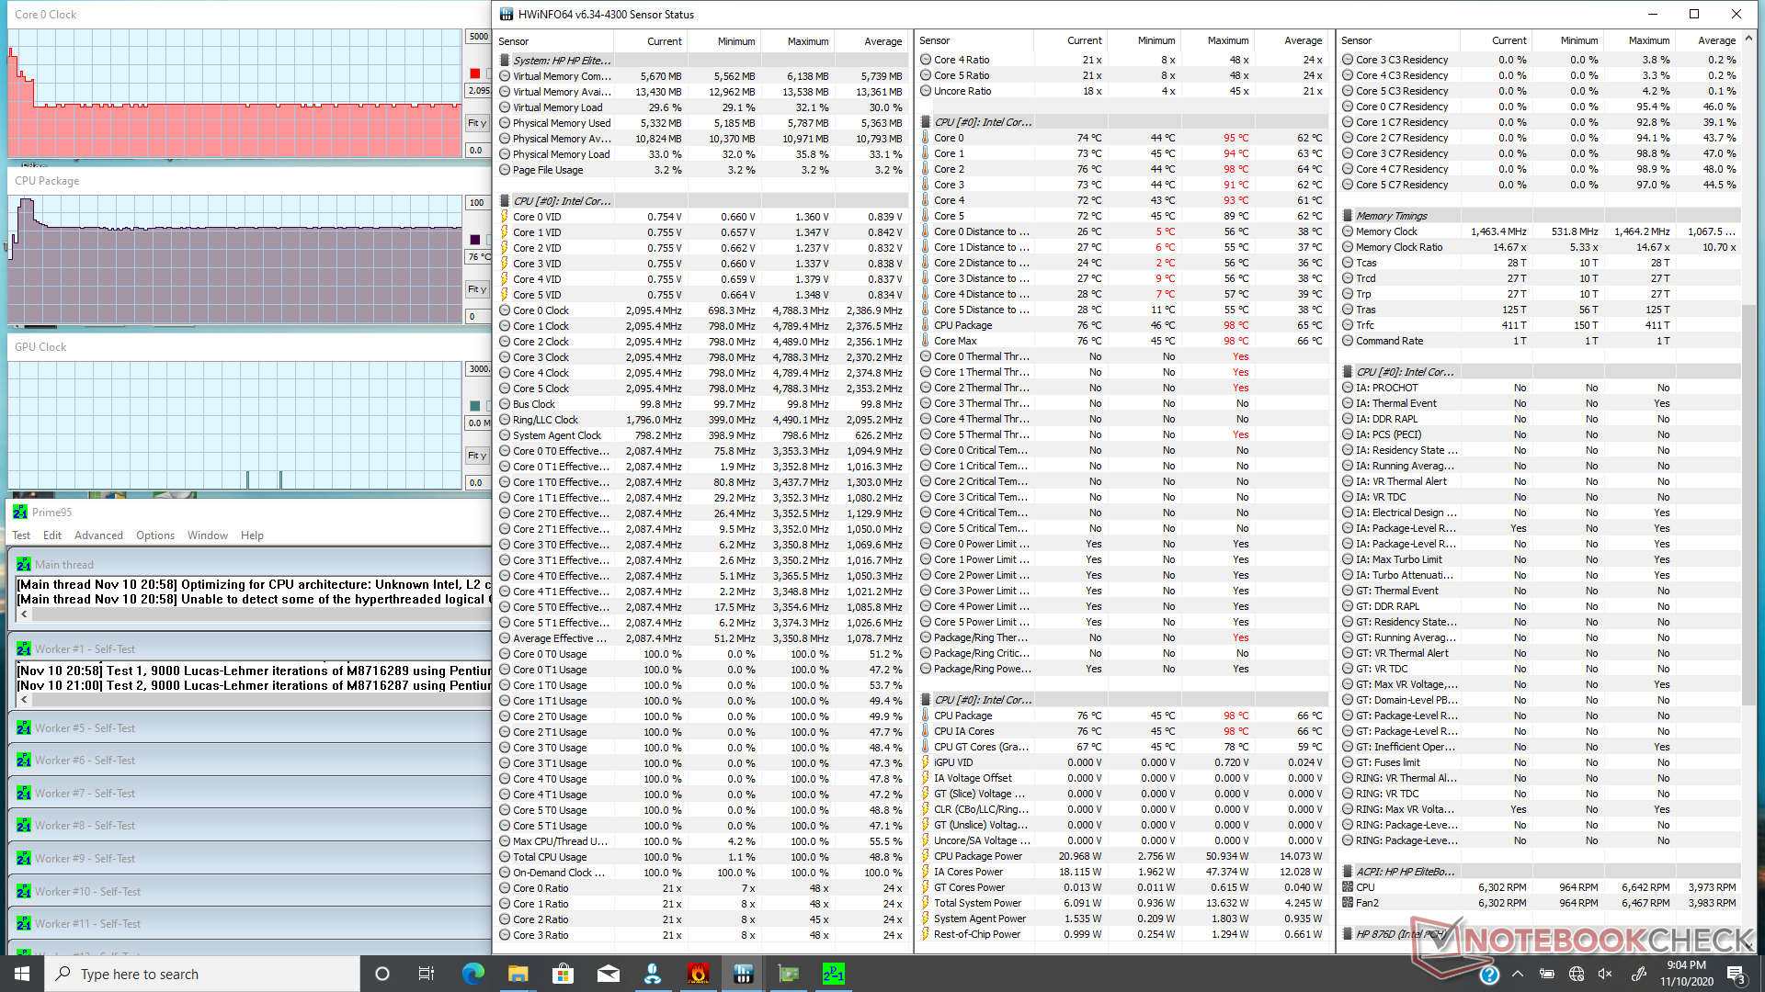Image resolution: width=1765 pixels, height=992 pixels.
Task: Click the HWiNFO64 title bar app icon
Action: pyautogui.click(x=507, y=14)
